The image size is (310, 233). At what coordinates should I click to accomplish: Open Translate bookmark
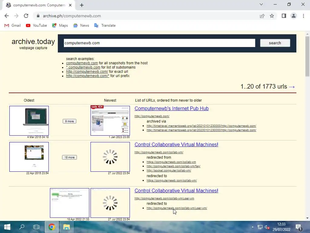tap(105, 25)
